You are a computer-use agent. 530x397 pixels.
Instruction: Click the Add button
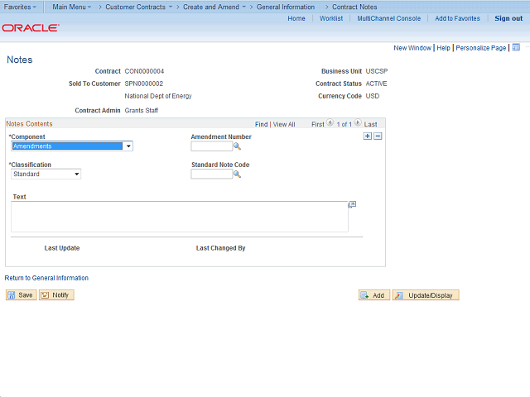click(374, 295)
